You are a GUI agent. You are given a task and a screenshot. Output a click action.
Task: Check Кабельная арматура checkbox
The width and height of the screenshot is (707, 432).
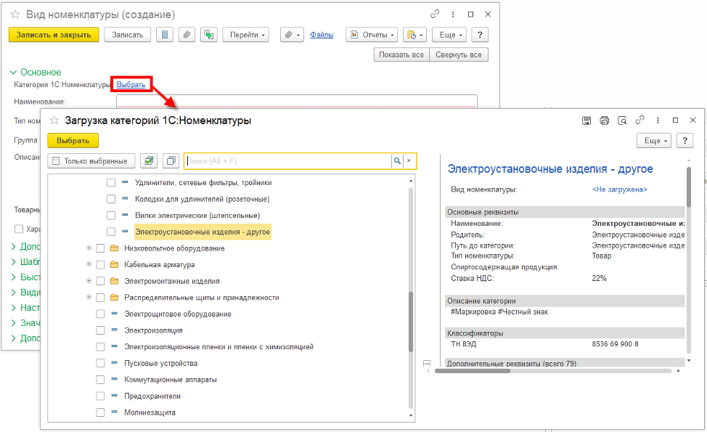pyautogui.click(x=101, y=265)
